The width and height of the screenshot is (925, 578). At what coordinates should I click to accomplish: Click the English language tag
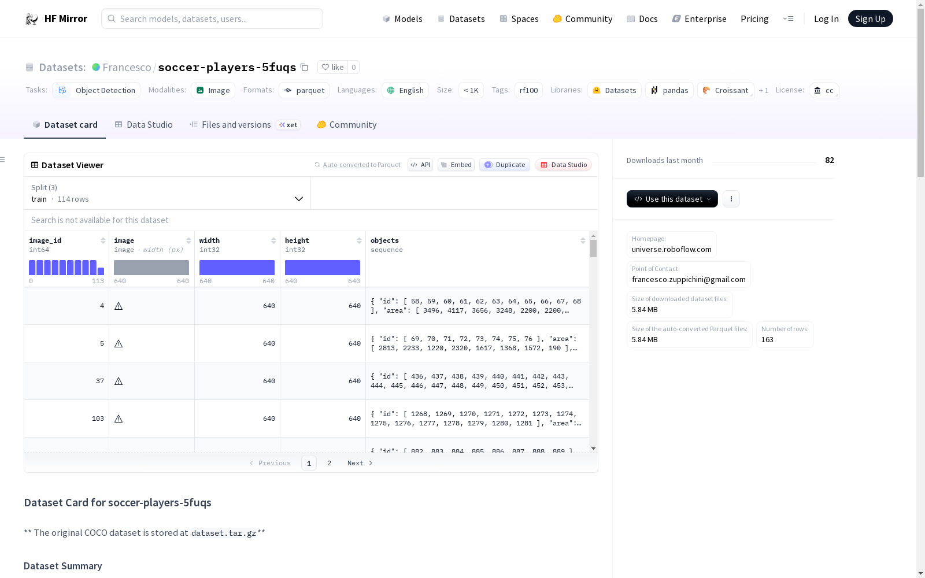click(405, 90)
